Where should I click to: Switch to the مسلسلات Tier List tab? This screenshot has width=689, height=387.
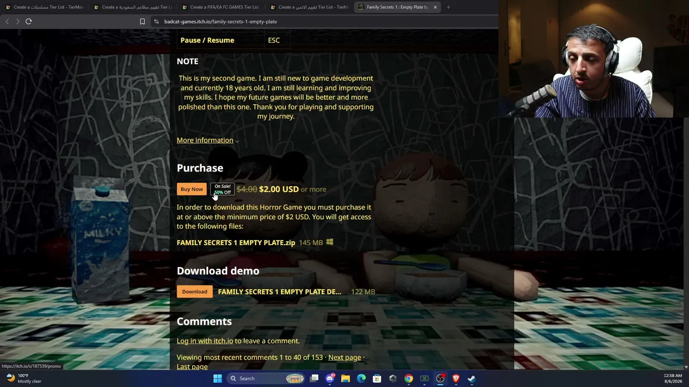pos(44,7)
